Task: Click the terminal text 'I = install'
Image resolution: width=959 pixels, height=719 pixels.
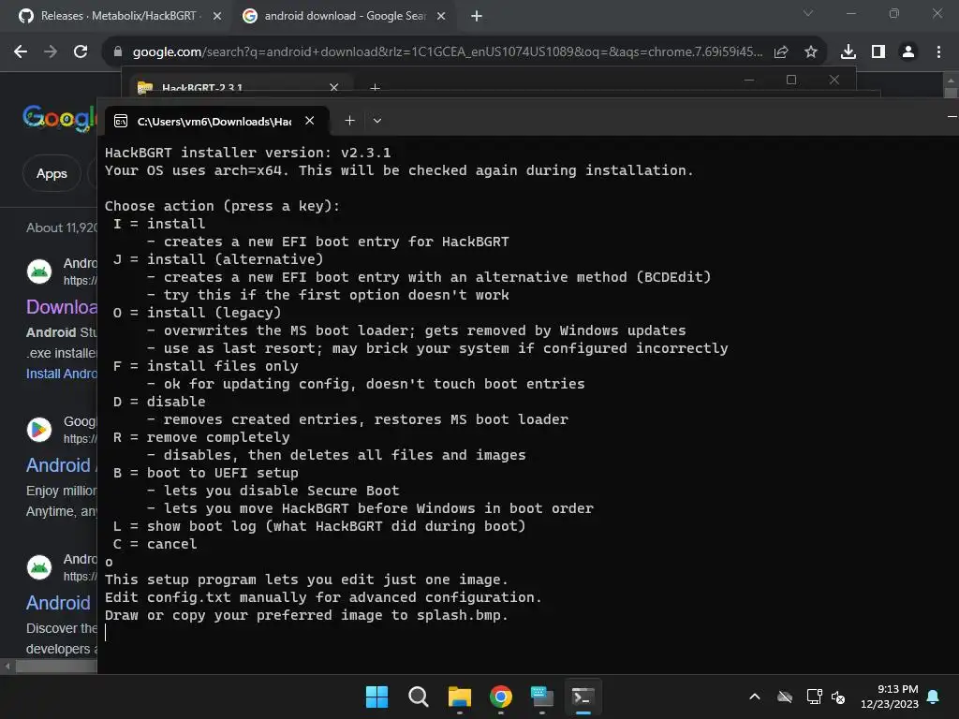Action: click(x=159, y=224)
